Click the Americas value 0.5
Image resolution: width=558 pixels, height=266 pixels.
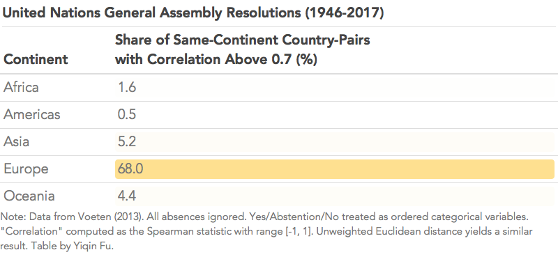pyautogui.click(x=127, y=115)
